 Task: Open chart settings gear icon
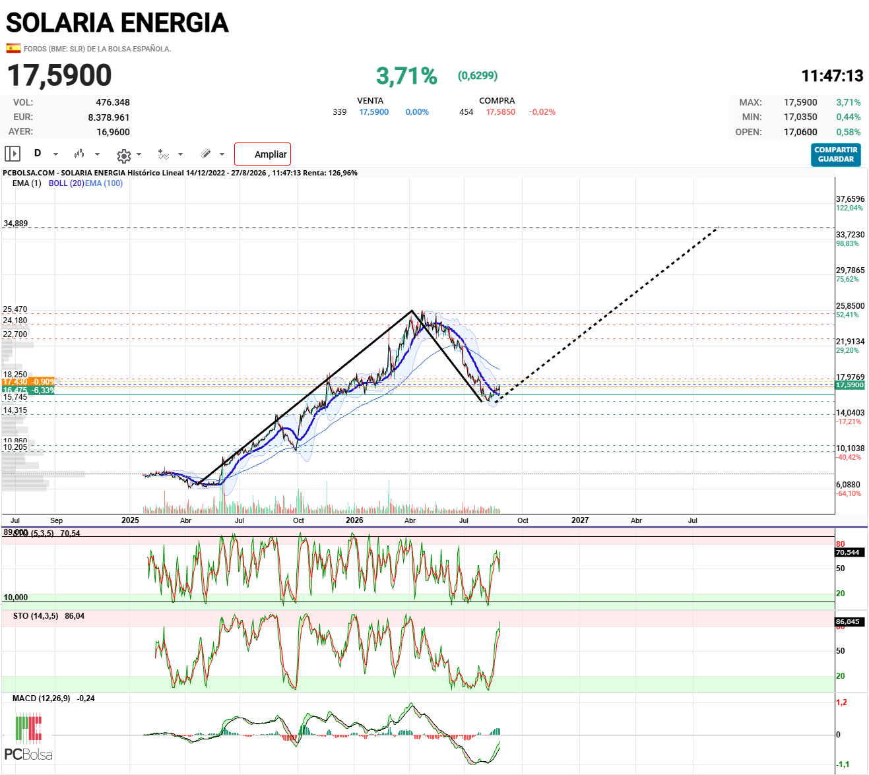pyautogui.click(x=123, y=156)
